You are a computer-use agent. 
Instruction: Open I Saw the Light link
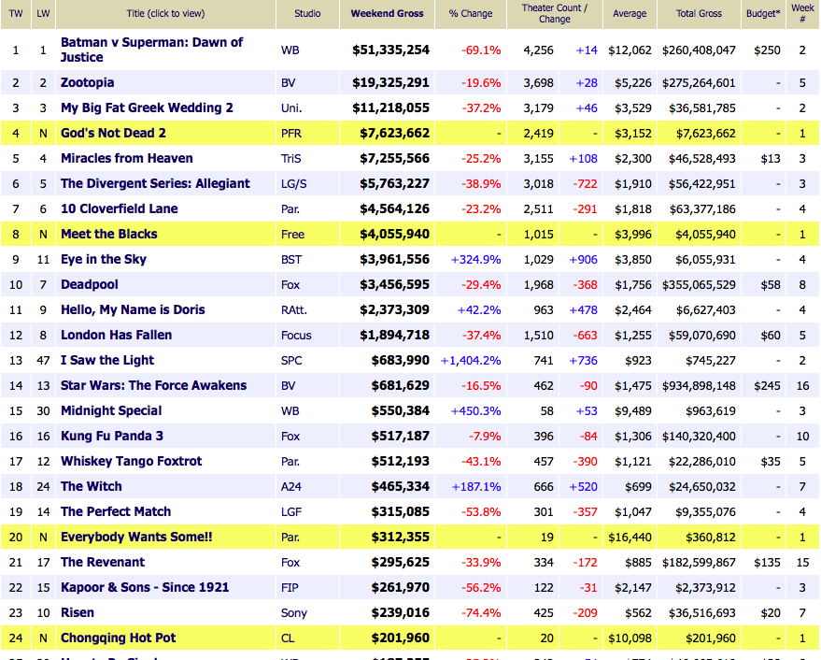(x=107, y=360)
